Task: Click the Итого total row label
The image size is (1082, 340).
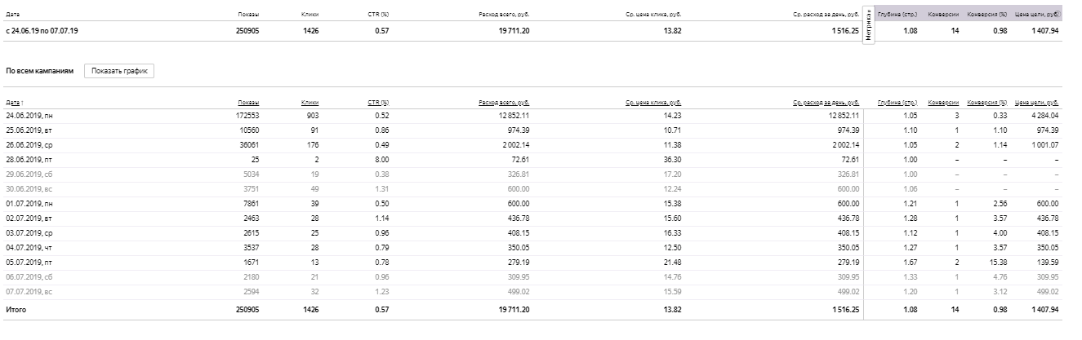Action: [16, 310]
